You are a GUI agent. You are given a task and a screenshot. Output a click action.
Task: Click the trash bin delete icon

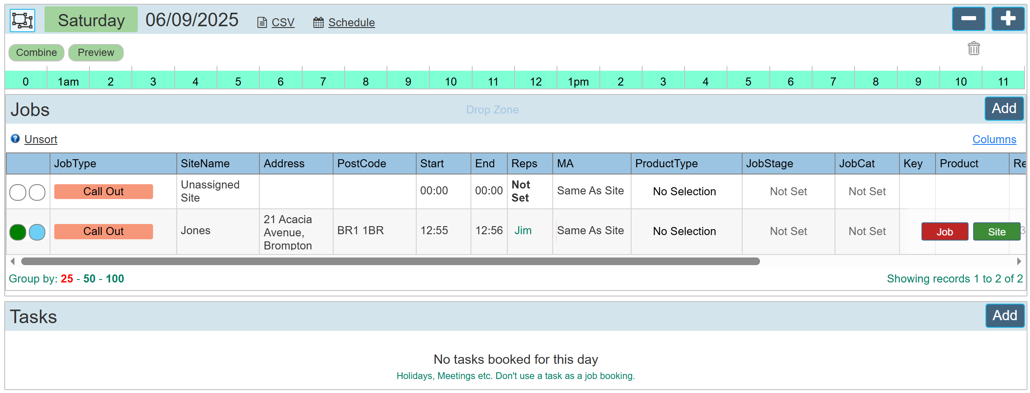click(974, 48)
